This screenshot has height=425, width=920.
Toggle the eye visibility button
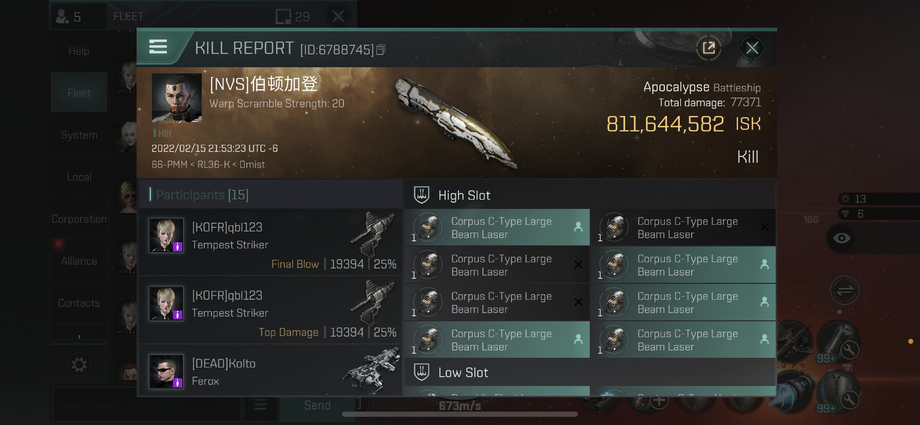841,238
